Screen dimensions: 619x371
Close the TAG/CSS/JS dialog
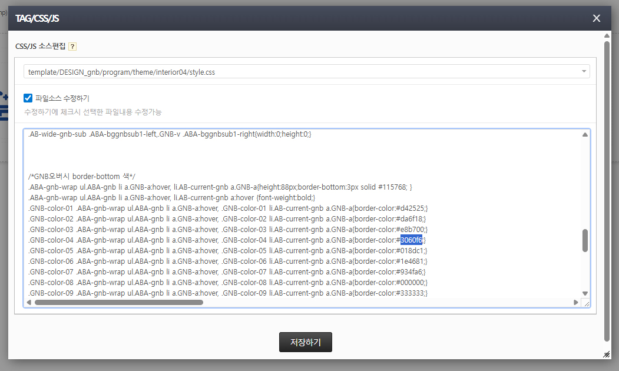point(597,18)
